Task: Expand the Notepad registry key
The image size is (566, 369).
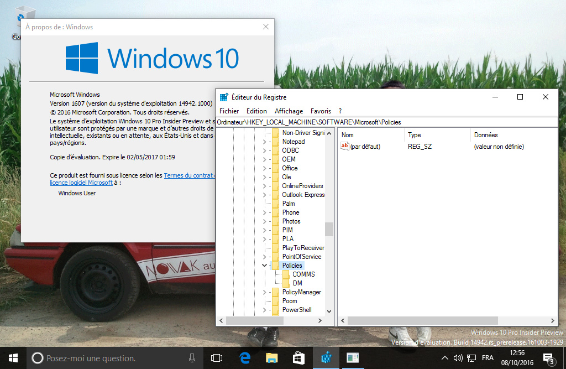Action: point(265,142)
